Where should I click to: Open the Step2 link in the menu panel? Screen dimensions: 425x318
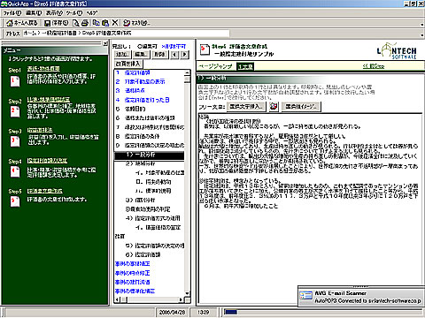(x=49, y=100)
